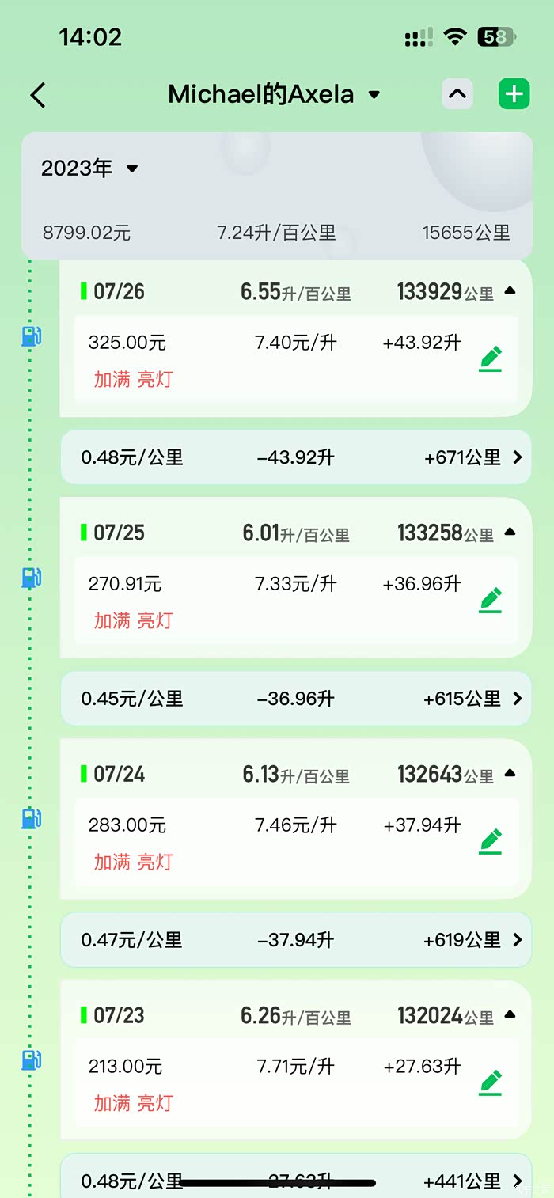This screenshot has height=1198, width=554.
Task: Add a new fuel record with green plus
Action: (514, 95)
